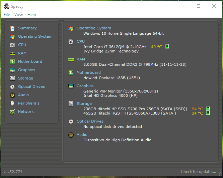This screenshot has height=178, width=223.
Task: Click the 54 °C SSD temperature value
Action: 198,109
